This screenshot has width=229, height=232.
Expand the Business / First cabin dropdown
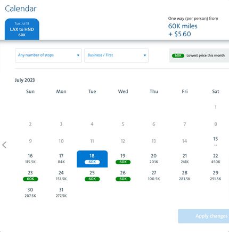coord(116,55)
